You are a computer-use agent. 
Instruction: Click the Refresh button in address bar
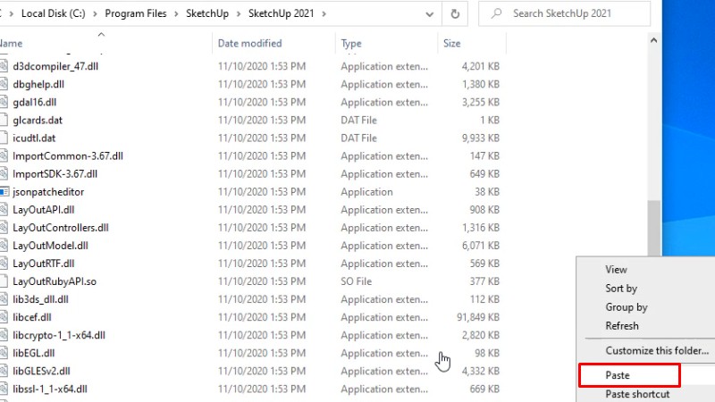(x=456, y=14)
